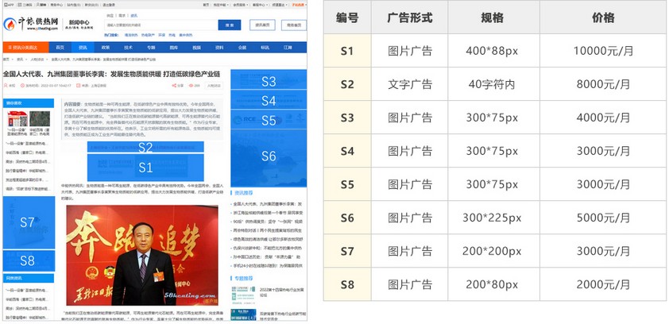The image size is (669, 324).
Task: Click the S6 large sidebar ad slot
Action: (269, 156)
